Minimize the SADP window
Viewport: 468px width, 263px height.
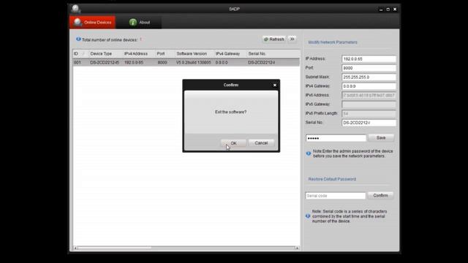(381, 9)
